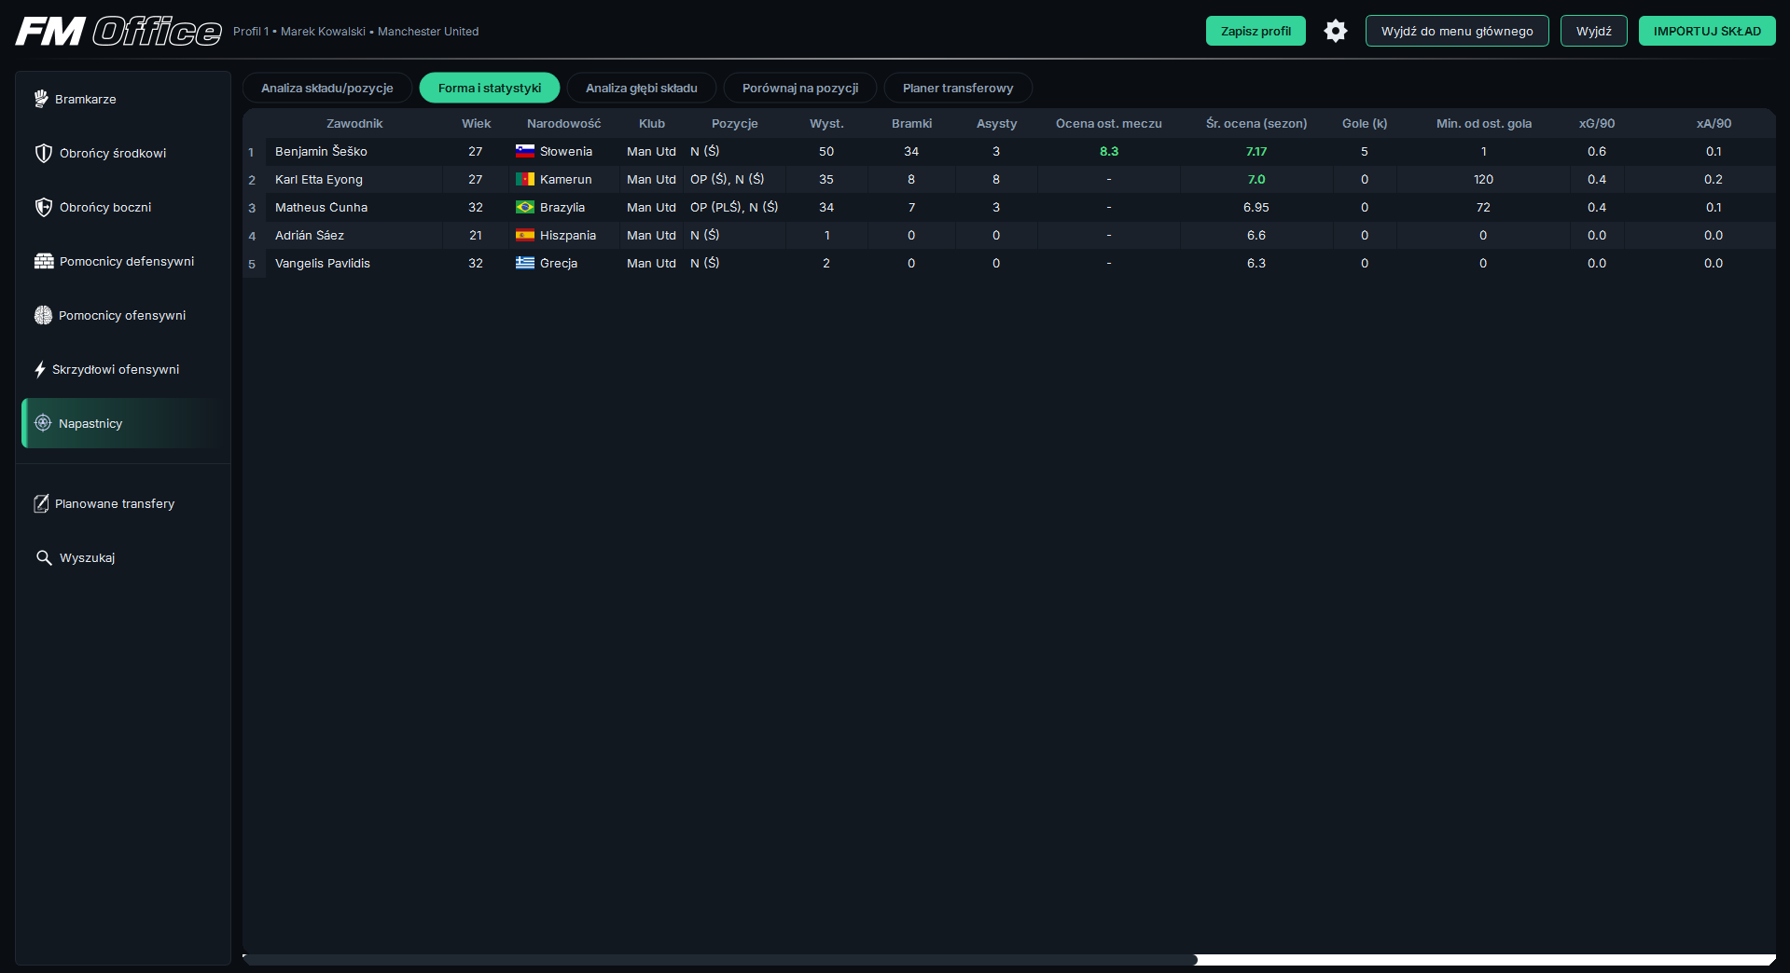1790x973 pixels.
Task: Click Pavlidis's season rating 6.3
Action: (x=1256, y=263)
